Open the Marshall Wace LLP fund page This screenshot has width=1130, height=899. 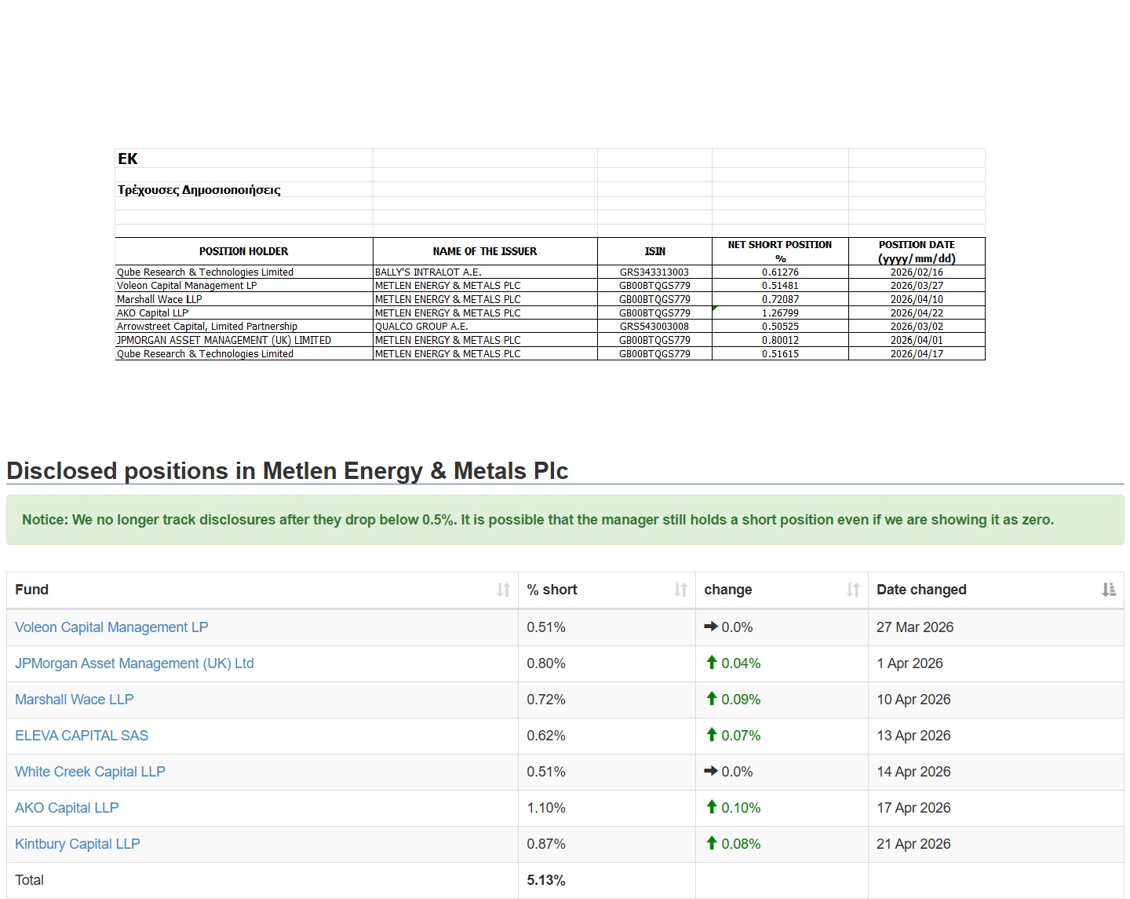[75, 700]
